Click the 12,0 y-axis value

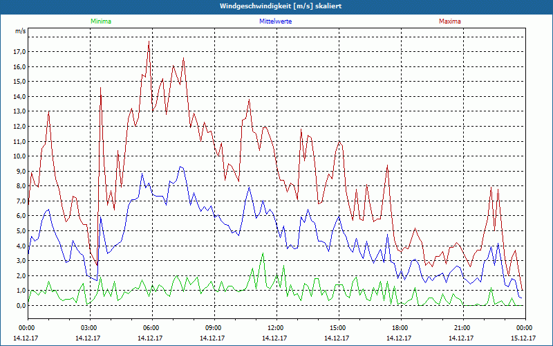pyautogui.click(x=19, y=127)
